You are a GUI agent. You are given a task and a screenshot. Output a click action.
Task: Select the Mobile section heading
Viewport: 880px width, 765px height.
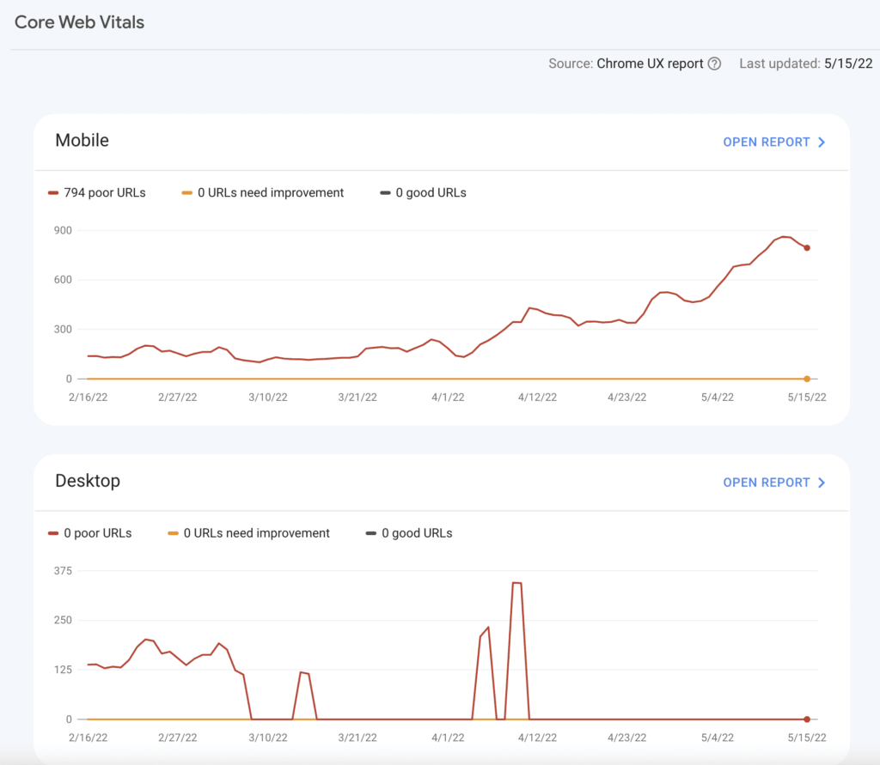[82, 141]
